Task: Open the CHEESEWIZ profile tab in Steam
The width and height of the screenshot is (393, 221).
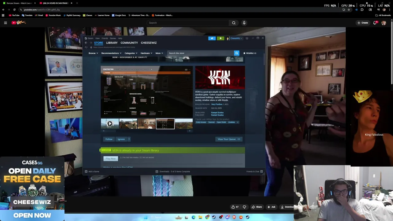Action: point(149,43)
